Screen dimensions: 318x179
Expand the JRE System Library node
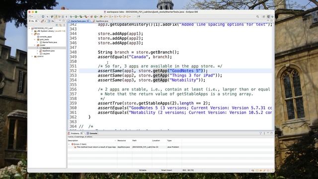(32, 31)
